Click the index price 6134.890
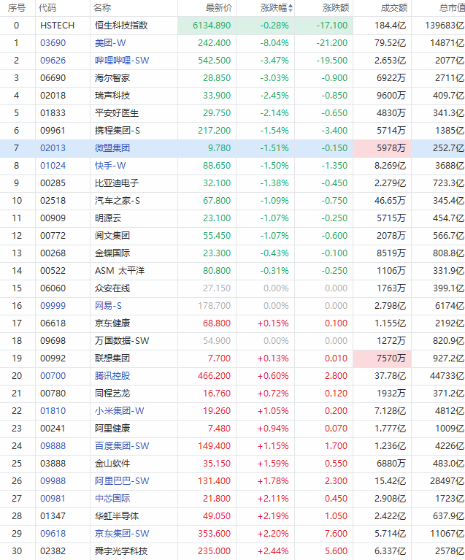Screen dimensions: 465x560 [x=212, y=26]
